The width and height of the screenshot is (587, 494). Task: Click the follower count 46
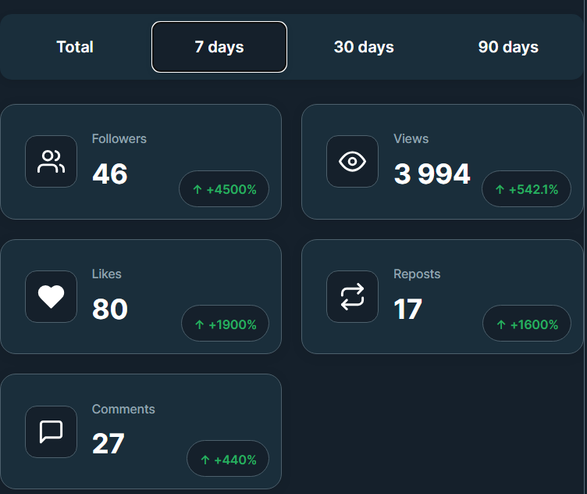tap(110, 174)
